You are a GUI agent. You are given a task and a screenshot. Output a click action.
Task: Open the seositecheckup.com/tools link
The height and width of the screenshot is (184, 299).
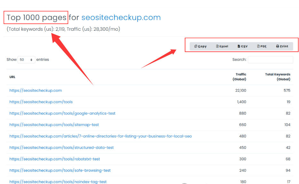tap(41, 102)
